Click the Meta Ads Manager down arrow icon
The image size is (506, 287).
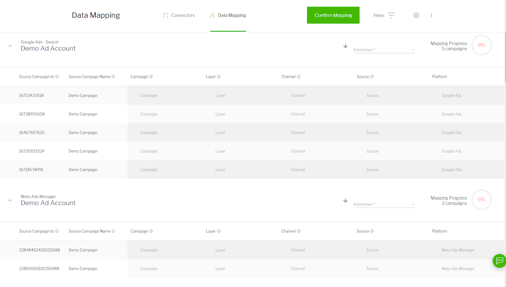coord(346,200)
